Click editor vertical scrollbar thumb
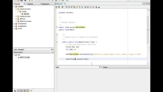The width and height of the screenshot is (163, 92). pos(148,30)
